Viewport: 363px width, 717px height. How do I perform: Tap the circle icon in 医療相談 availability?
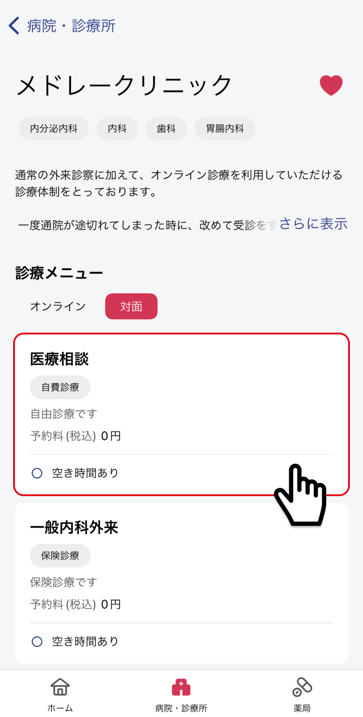[37, 473]
